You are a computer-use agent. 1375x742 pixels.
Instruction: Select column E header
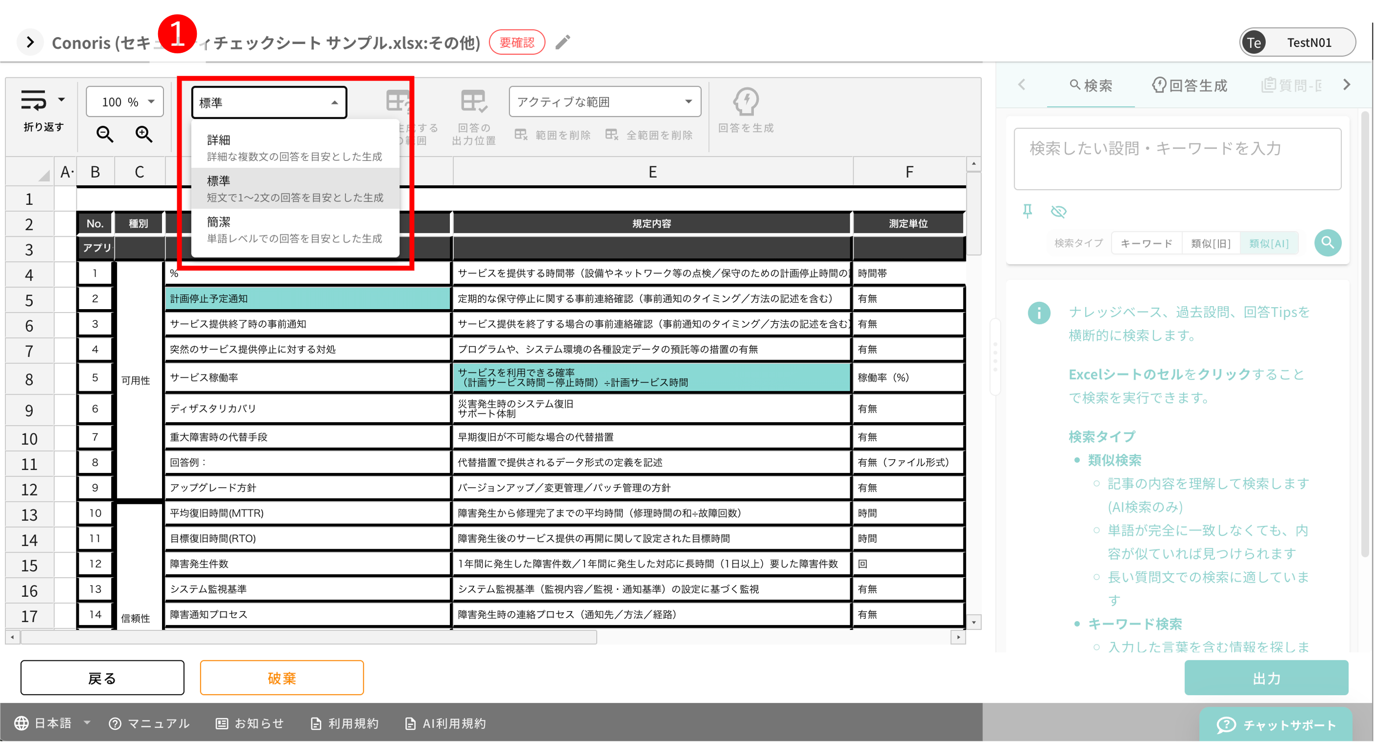point(653,172)
